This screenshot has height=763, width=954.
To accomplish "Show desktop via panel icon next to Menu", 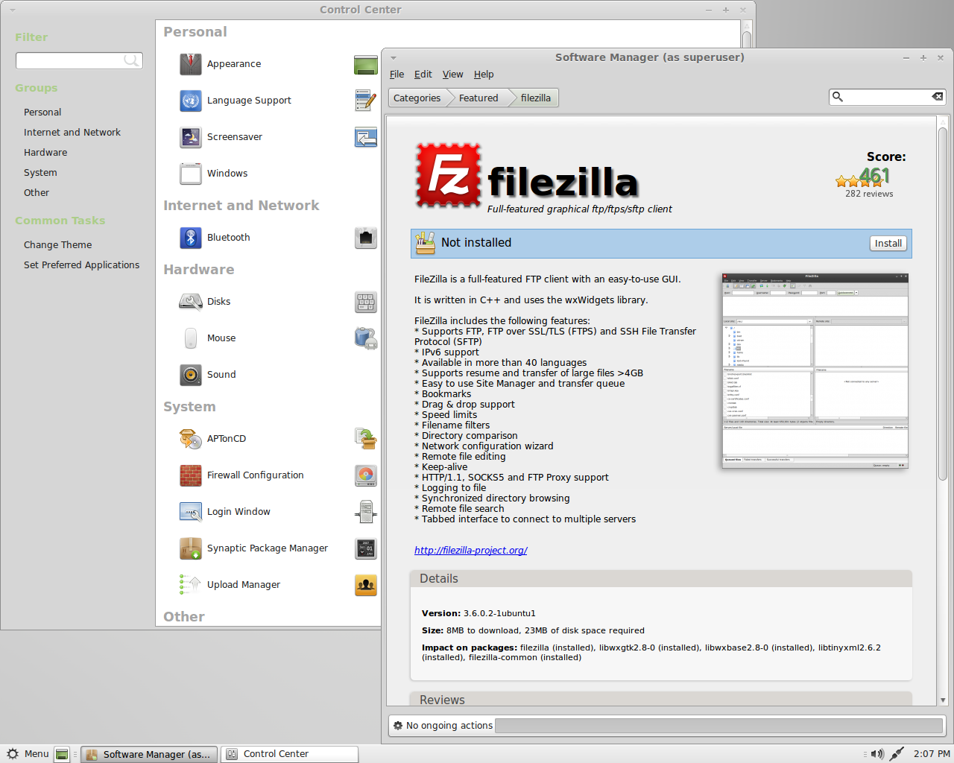I will click(62, 754).
